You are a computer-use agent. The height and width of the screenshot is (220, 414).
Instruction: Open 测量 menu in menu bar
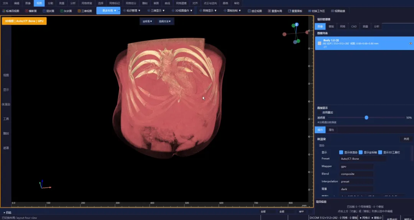[62, 3]
